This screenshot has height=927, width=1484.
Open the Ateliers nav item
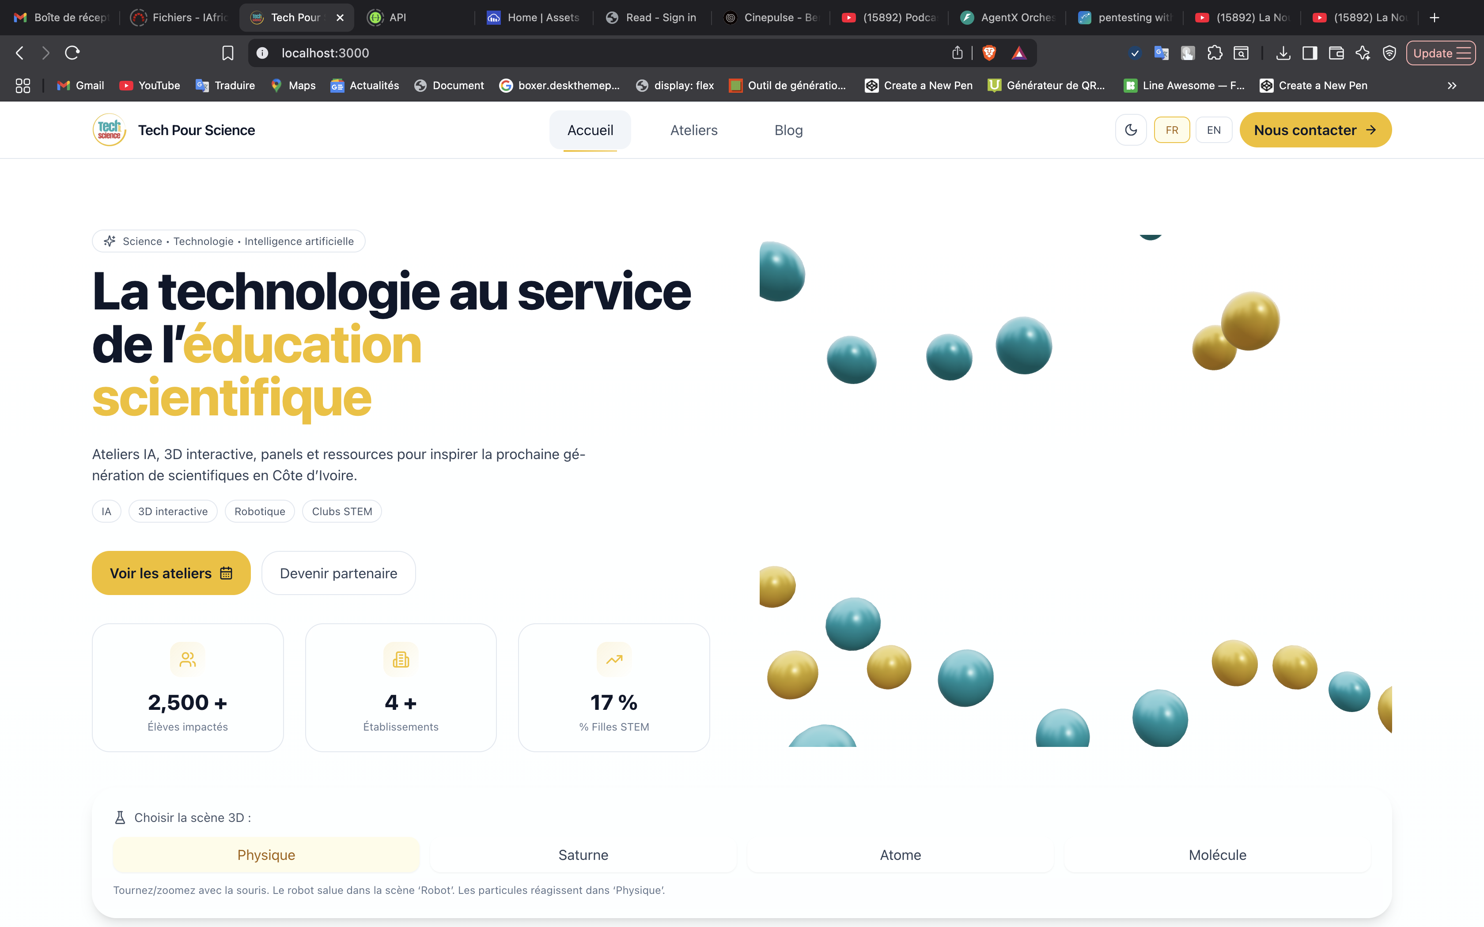point(693,130)
